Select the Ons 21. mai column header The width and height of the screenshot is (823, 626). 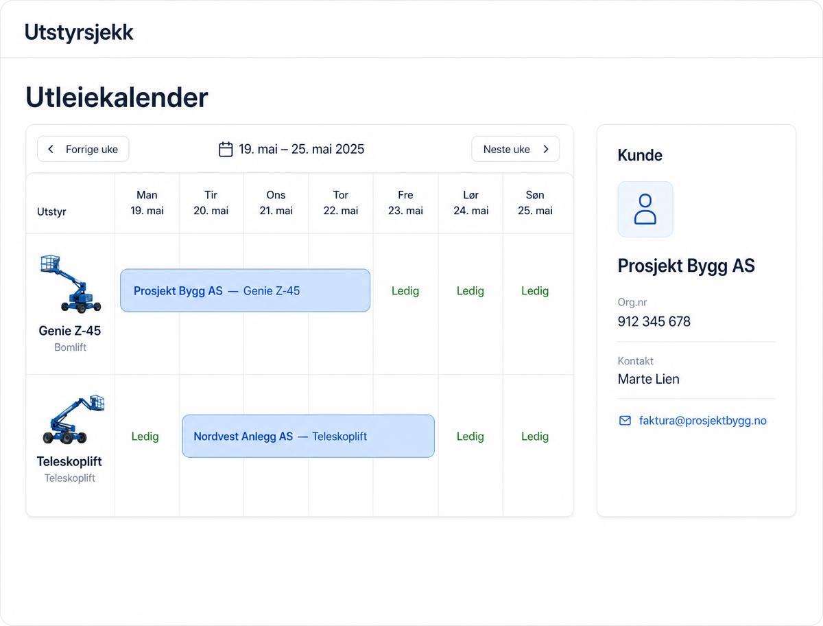point(276,203)
